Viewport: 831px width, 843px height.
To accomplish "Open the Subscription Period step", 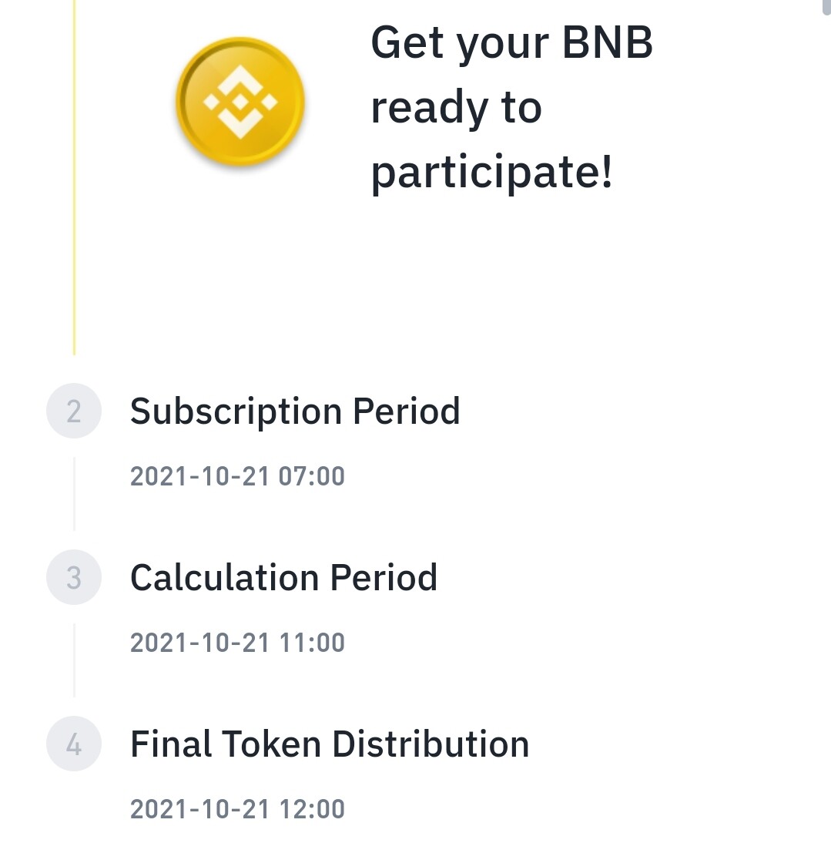I will (295, 411).
